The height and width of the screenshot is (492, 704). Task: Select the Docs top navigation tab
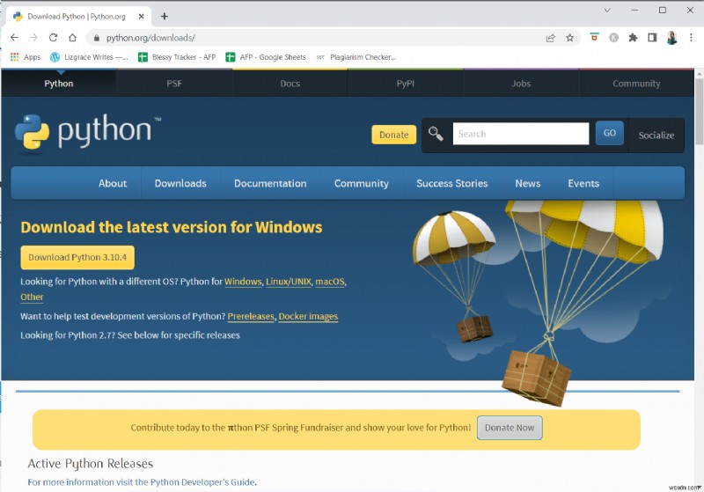coord(290,84)
